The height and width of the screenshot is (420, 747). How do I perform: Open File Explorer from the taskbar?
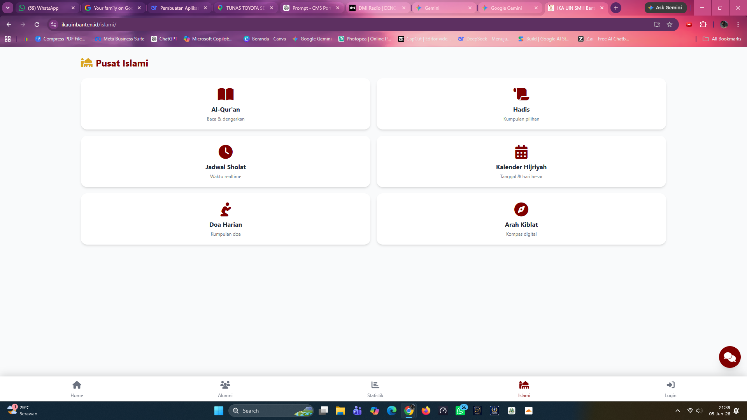coord(340,411)
